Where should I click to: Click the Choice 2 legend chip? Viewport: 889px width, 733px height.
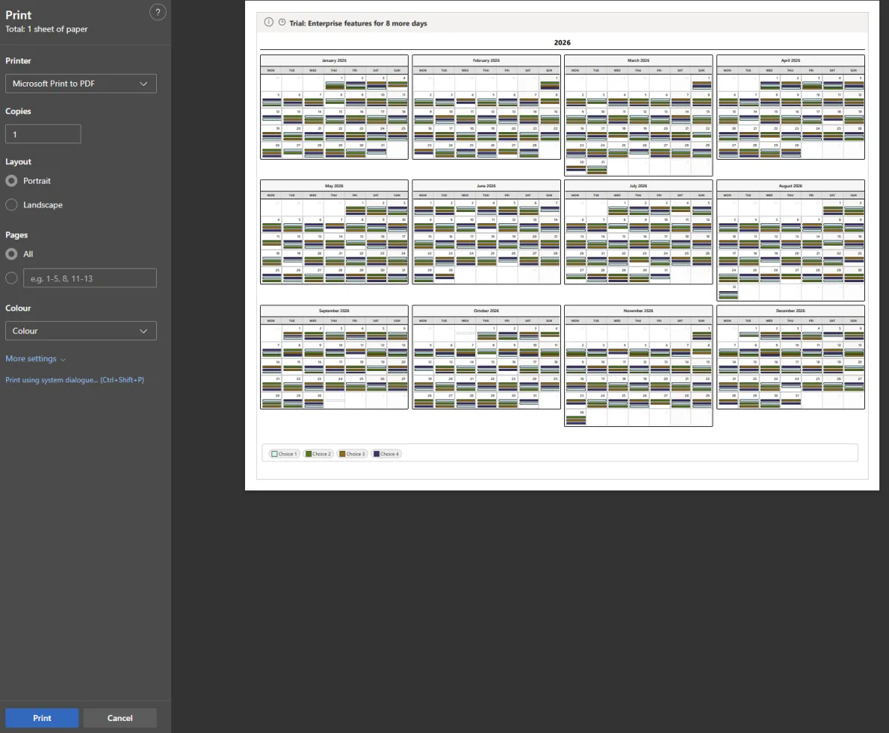pyautogui.click(x=318, y=453)
